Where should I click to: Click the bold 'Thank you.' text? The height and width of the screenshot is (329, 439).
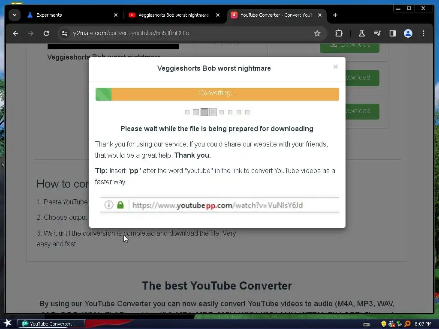(192, 155)
